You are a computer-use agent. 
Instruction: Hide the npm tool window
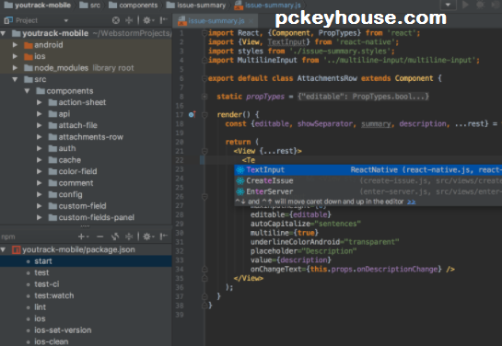pos(164,236)
